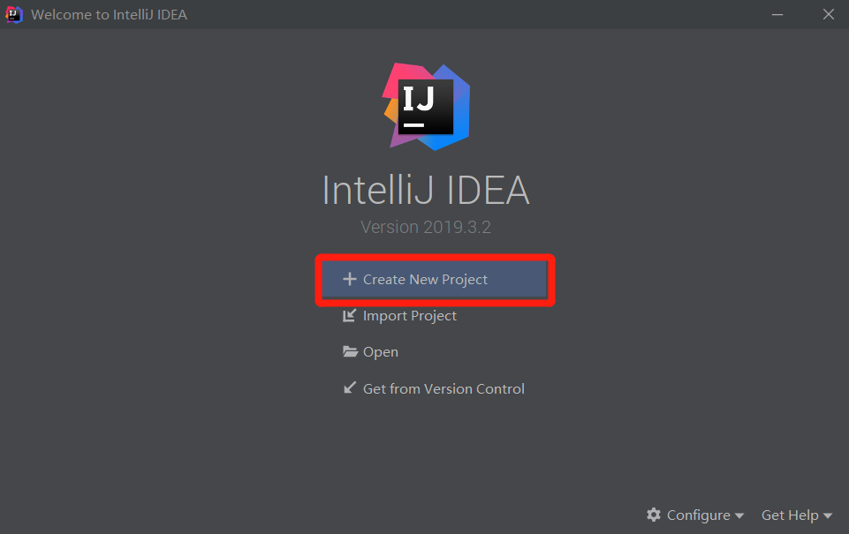
Task: Minimize the Welcome window
Action: [777, 14]
